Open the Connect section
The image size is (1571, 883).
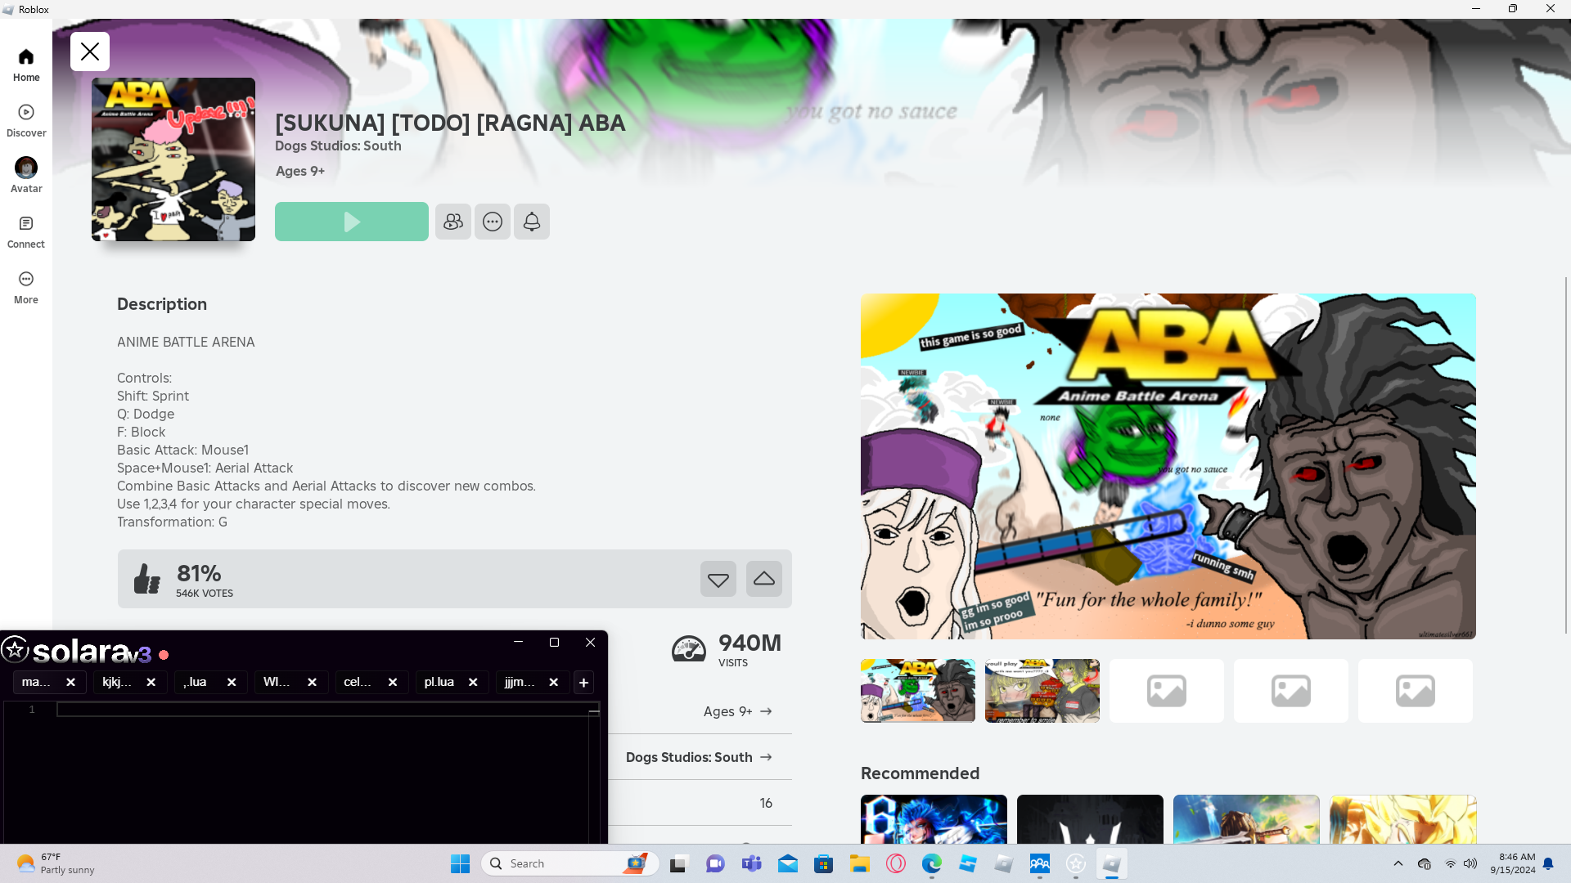point(26,231)
